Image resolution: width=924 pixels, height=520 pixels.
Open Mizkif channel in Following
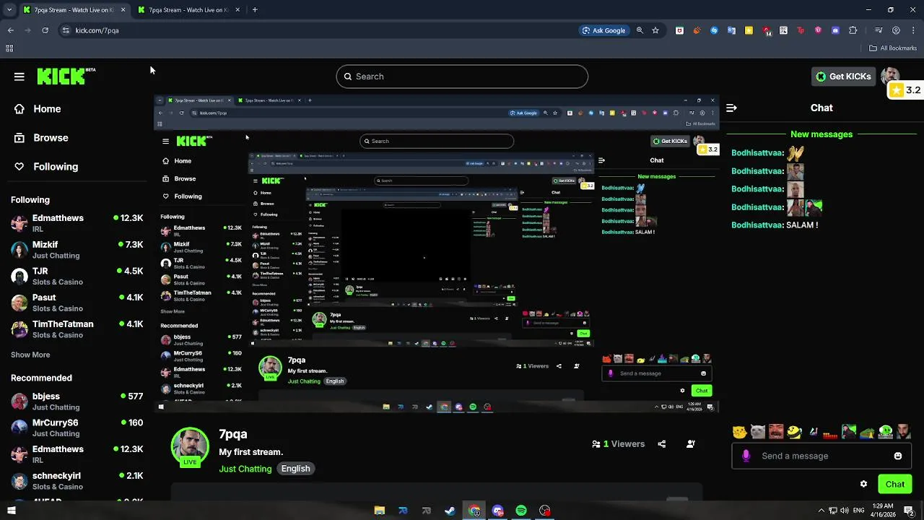click(x=77, y=249)
